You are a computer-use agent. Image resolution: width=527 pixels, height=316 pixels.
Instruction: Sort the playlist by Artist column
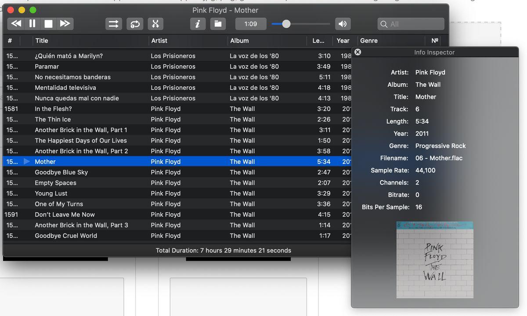click(159, 41)
